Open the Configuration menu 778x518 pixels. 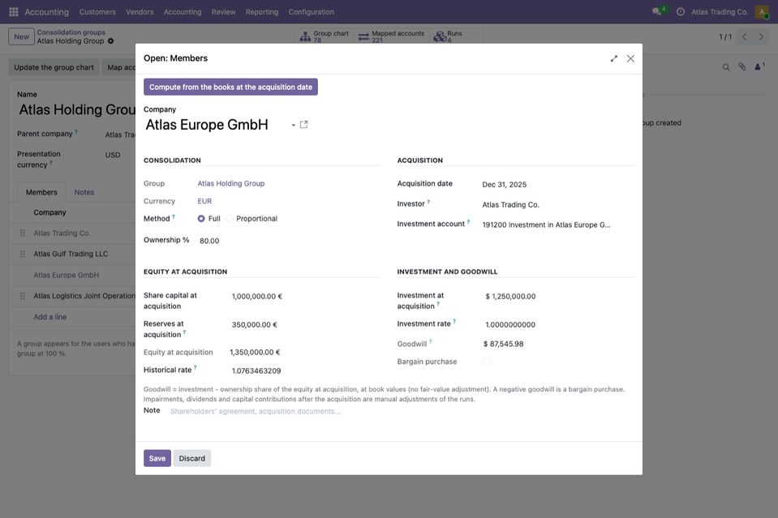[x=311, y=12]
